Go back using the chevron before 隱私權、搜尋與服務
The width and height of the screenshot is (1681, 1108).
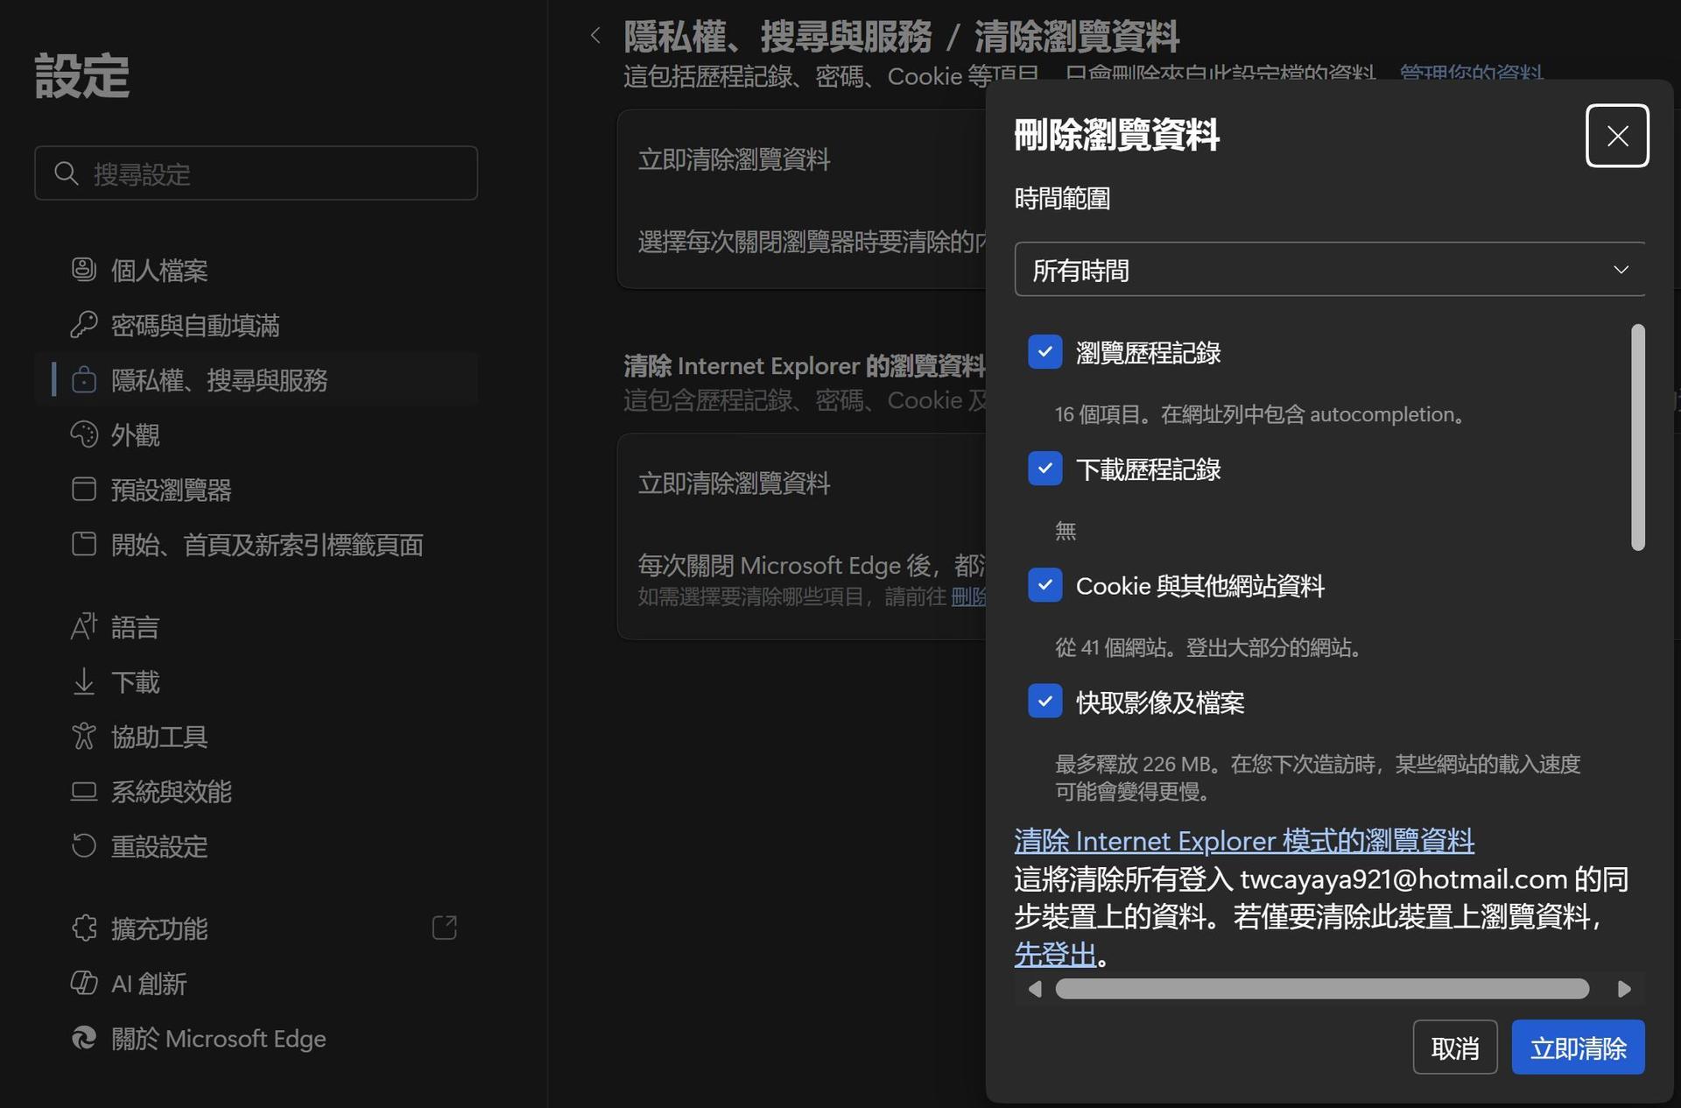tap(595, 35)
